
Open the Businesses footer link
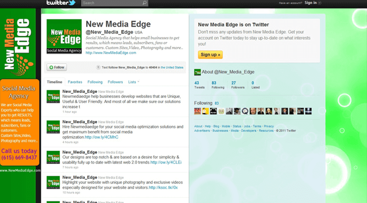(x=220, y=131)
